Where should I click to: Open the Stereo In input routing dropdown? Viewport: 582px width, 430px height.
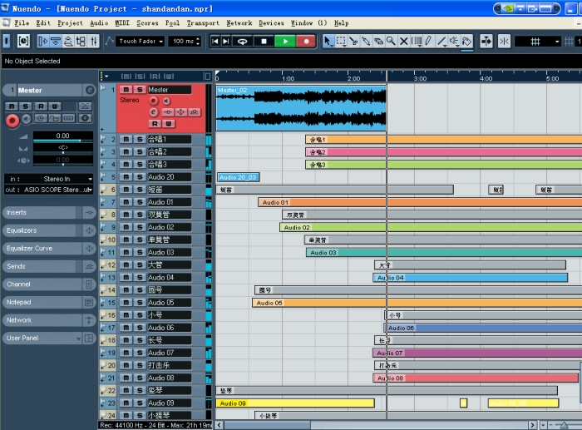[48, 179]
